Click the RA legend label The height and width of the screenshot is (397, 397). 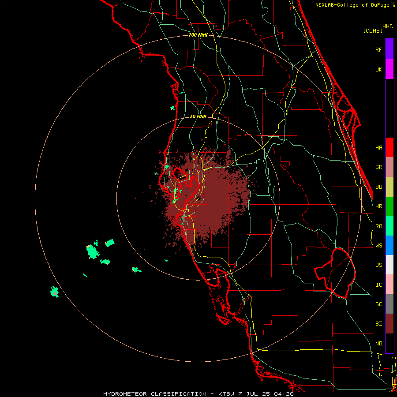[378, 226]
